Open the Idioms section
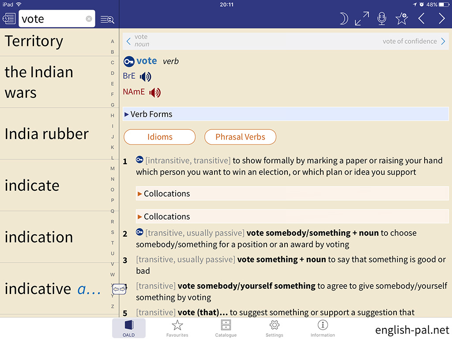 [x=159, y=137]
